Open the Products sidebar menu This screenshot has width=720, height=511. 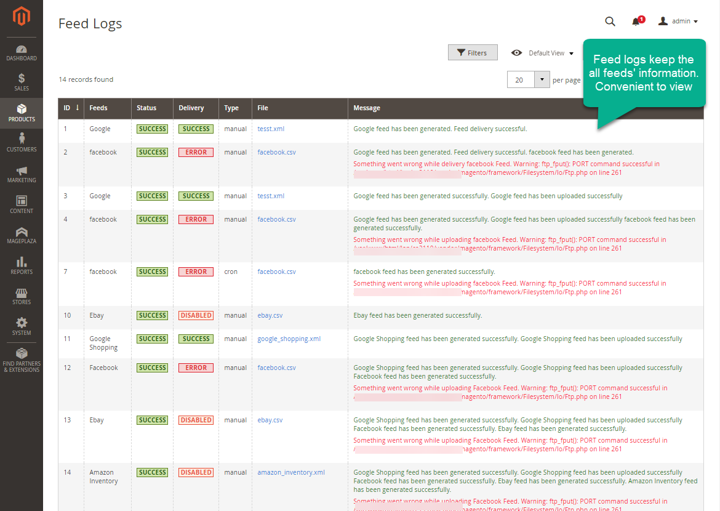(21, 113)
